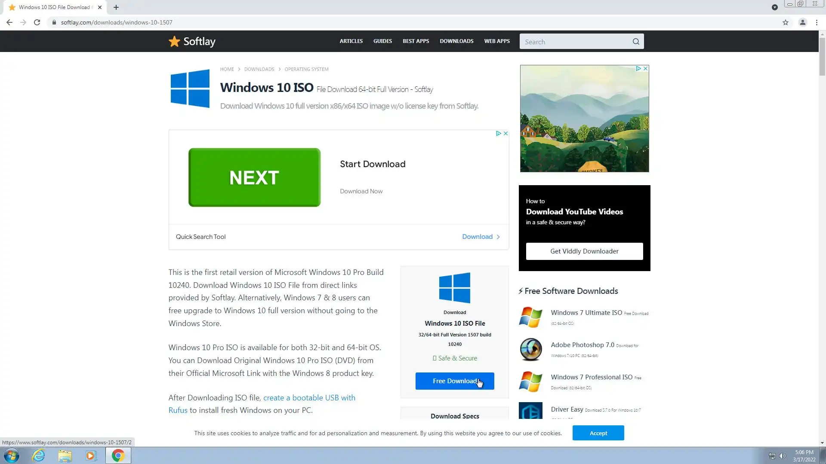
Task: Click Get Viddly Downloader button
Action: click(584, 251)
